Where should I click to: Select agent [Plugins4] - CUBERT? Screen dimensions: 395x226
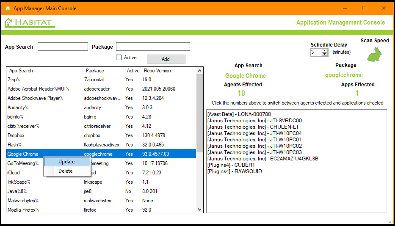coord(231,165)
